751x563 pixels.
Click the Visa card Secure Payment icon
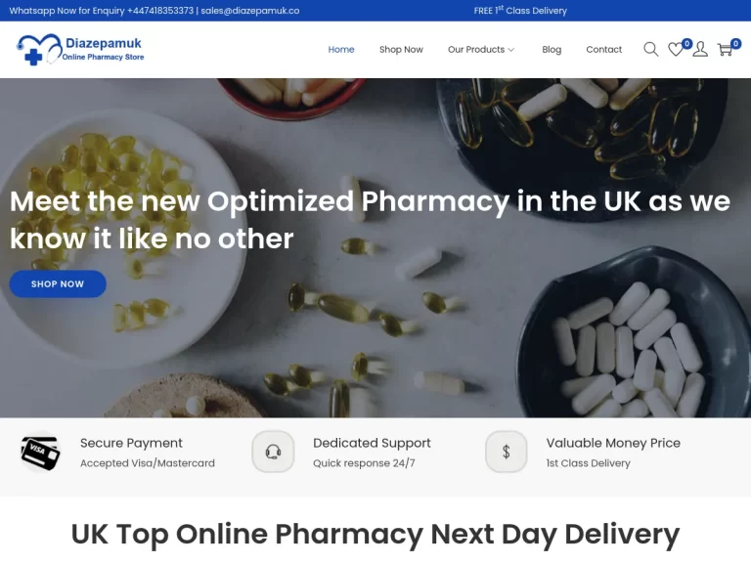coord(40,452)
